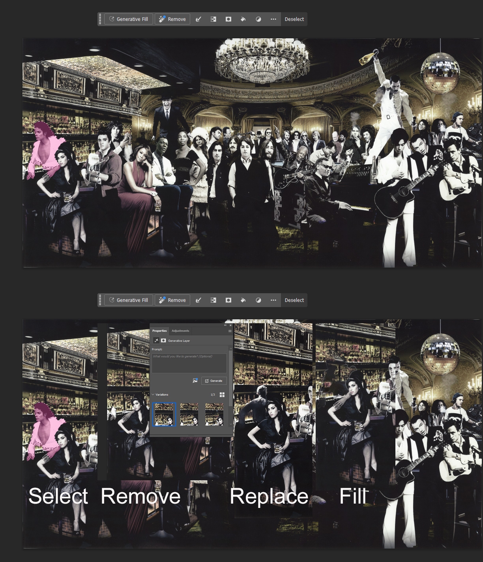Click the Properties panel vertical scrollbar thumb
483x562 pixels.
click(231, 379)
